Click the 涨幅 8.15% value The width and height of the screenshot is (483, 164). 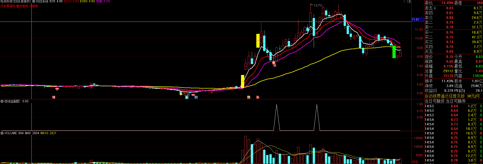click(x=449, y=66)
